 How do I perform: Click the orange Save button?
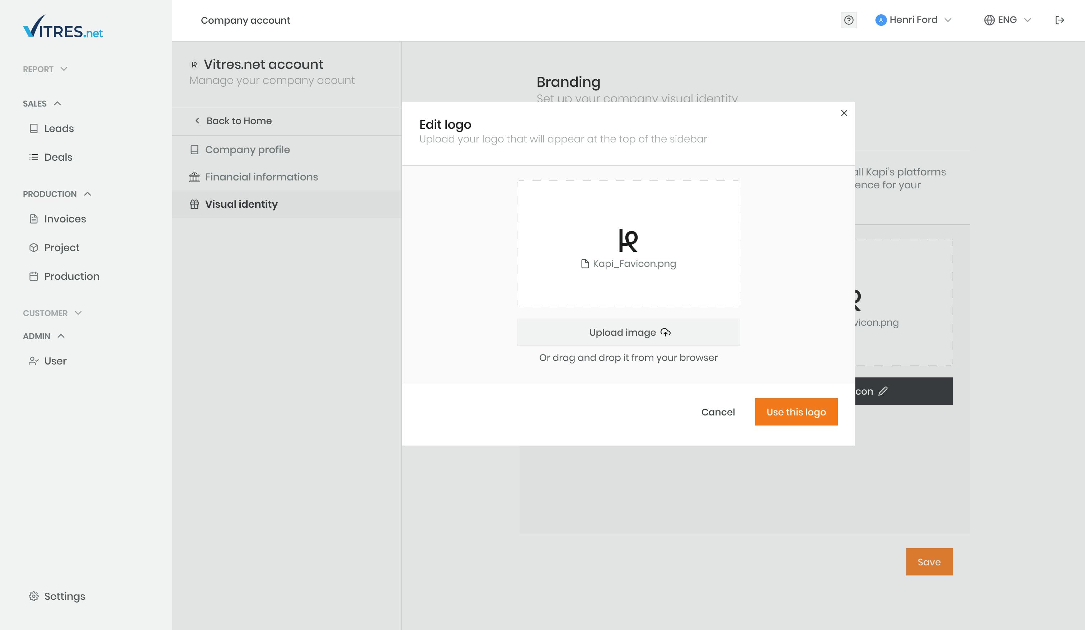click(929, 562)
